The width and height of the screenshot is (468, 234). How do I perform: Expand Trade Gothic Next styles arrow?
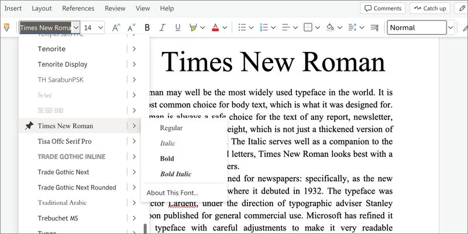tap(134, 172)
